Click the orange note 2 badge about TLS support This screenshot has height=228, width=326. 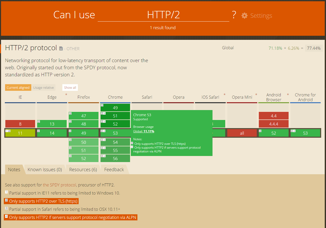pyautogui.click(x=6, y=201)
